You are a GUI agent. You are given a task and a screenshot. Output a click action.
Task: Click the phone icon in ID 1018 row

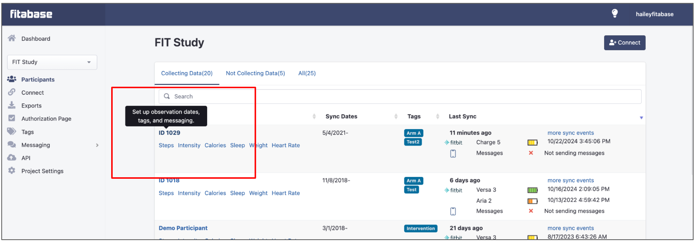coord(453,211)
